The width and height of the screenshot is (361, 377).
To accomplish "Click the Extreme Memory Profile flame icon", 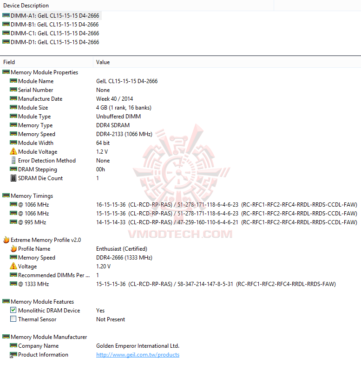I will click(x=6, y=240).
